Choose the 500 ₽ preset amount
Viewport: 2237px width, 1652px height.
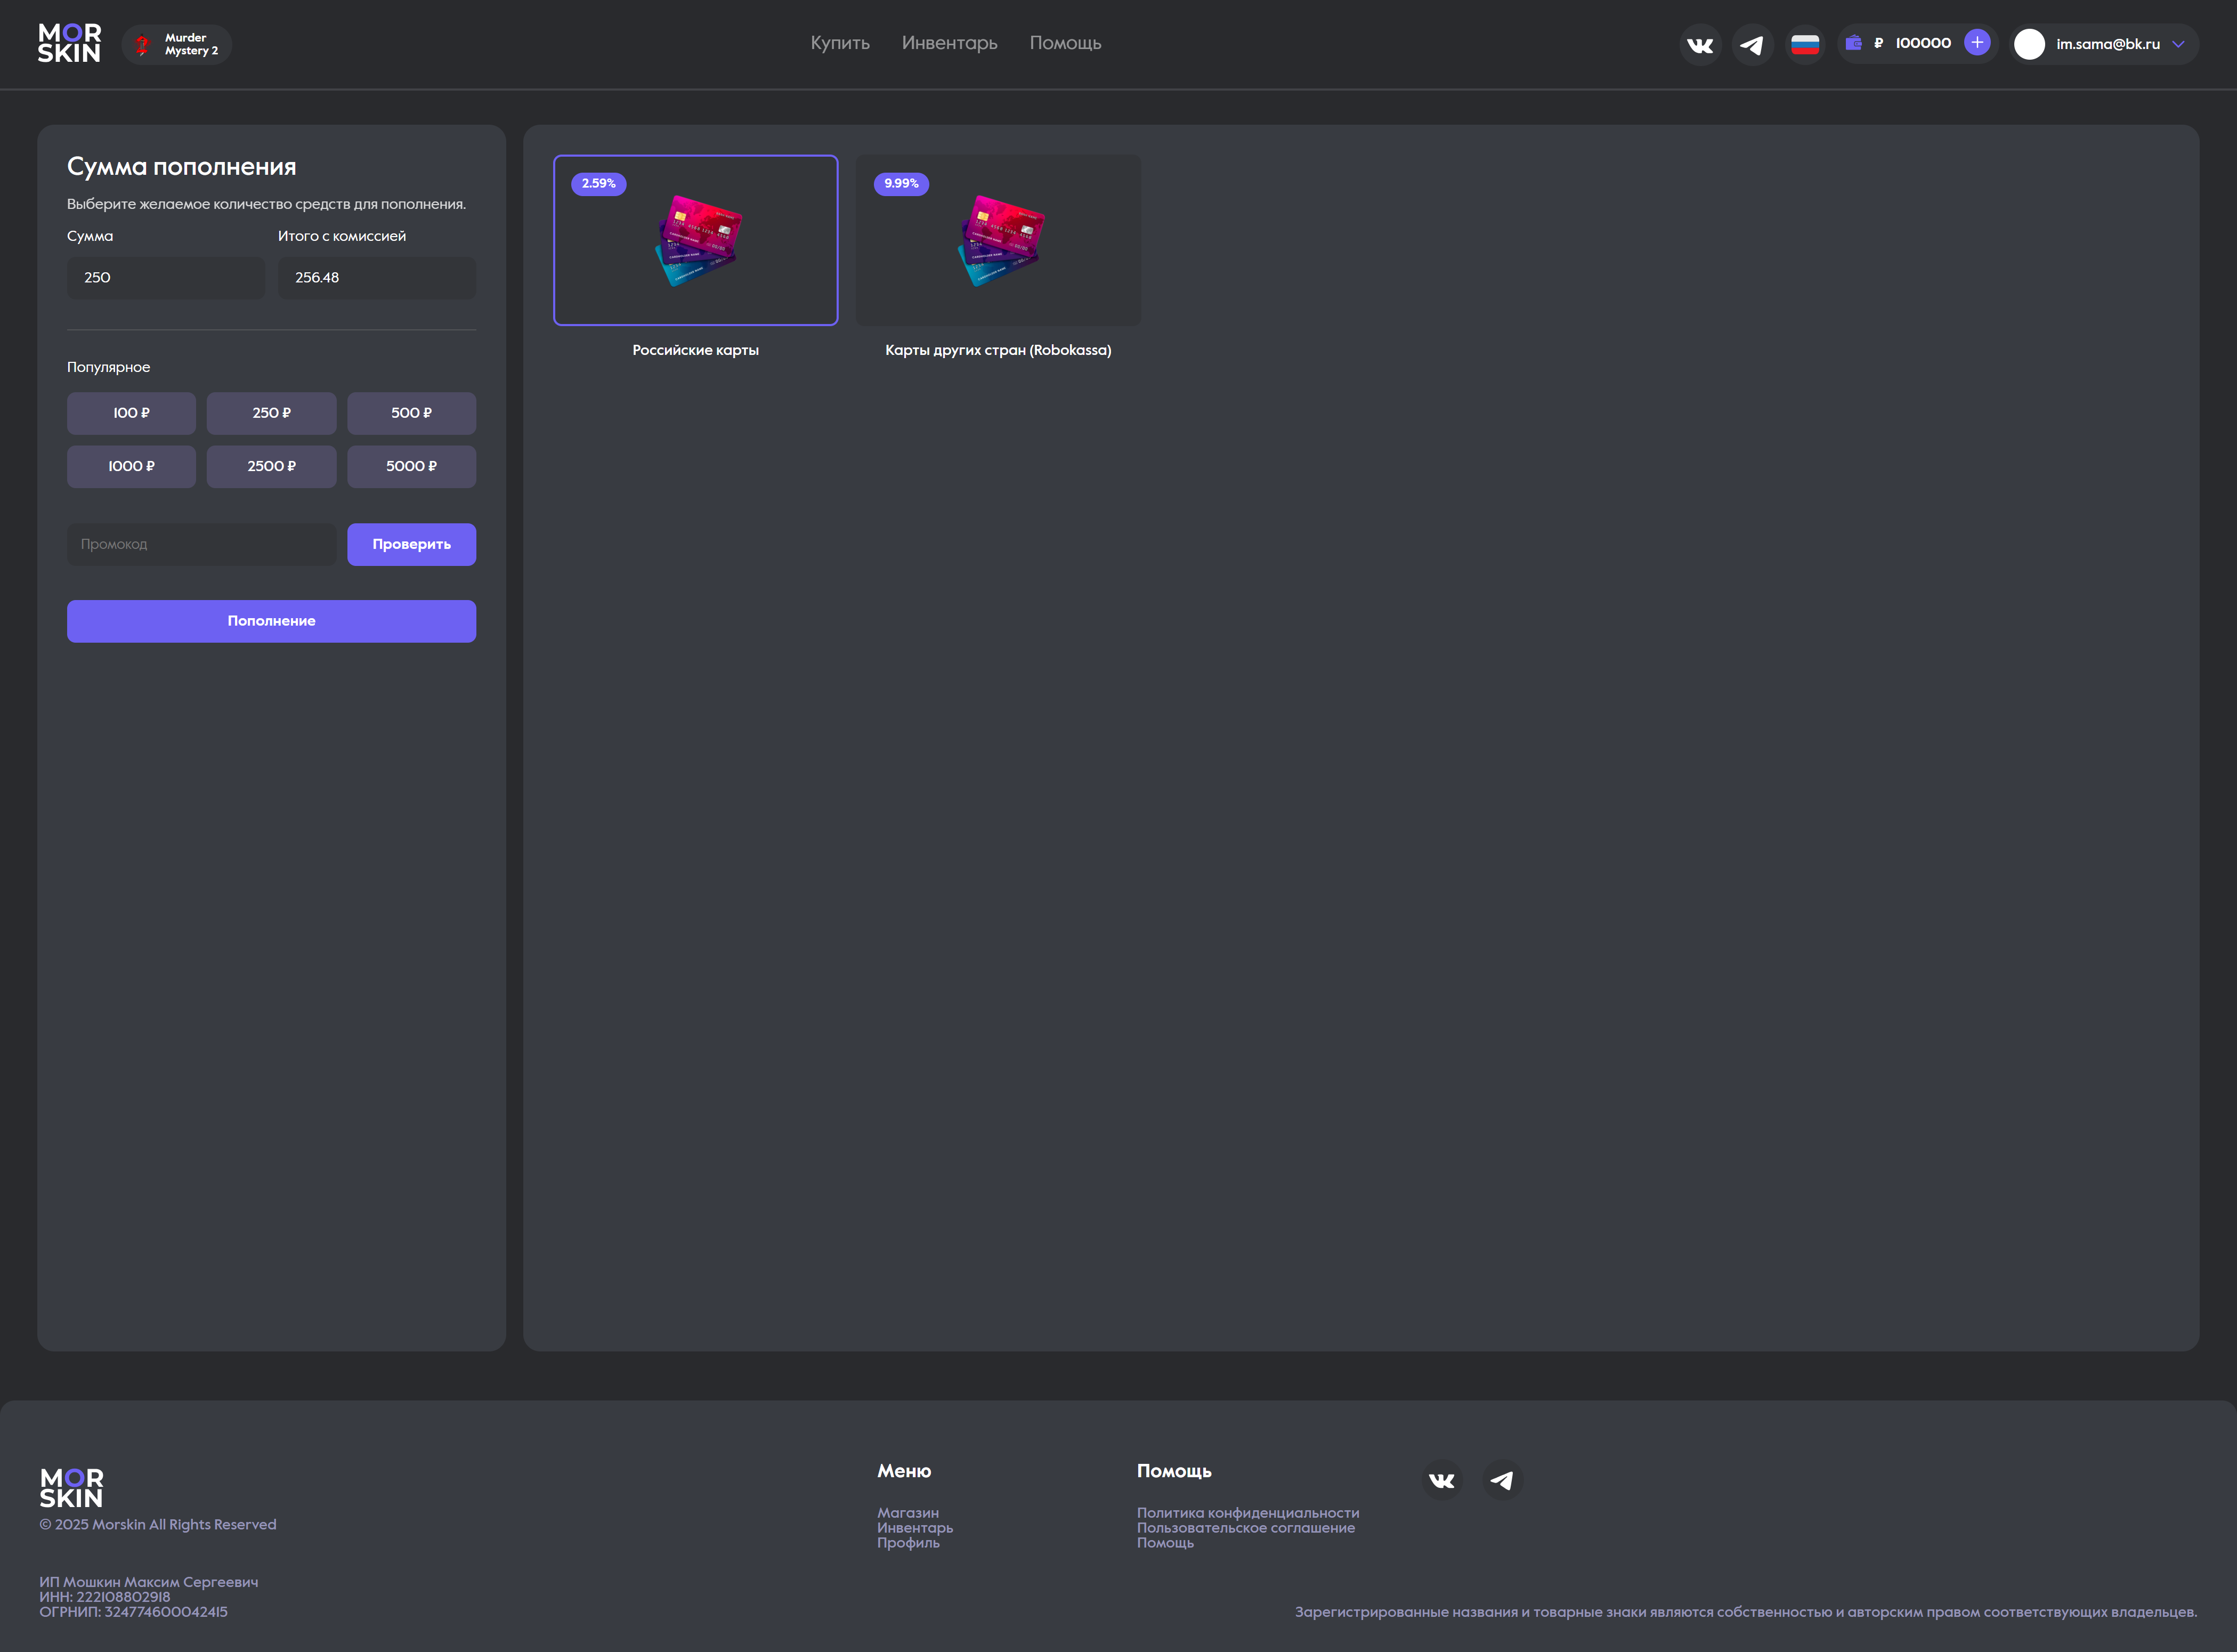411,413
